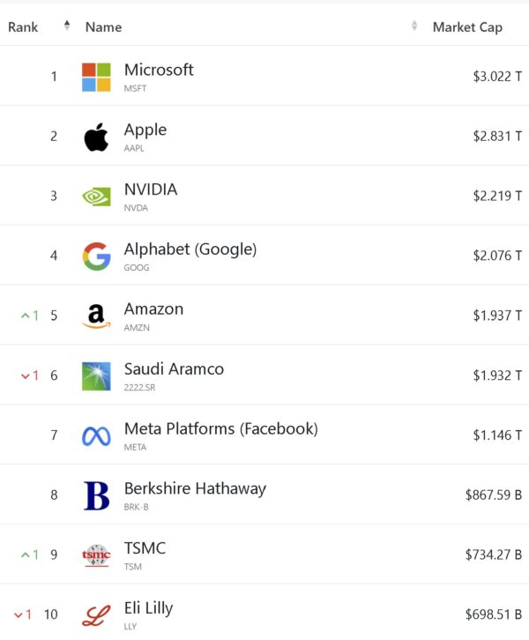Click the Name column header label

click(x=103, y=27)
